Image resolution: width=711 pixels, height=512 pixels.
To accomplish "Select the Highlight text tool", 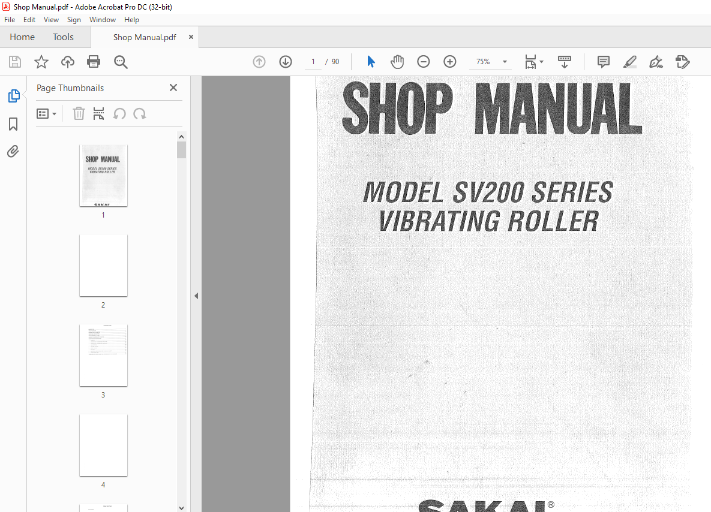I will tap(630, 62).
